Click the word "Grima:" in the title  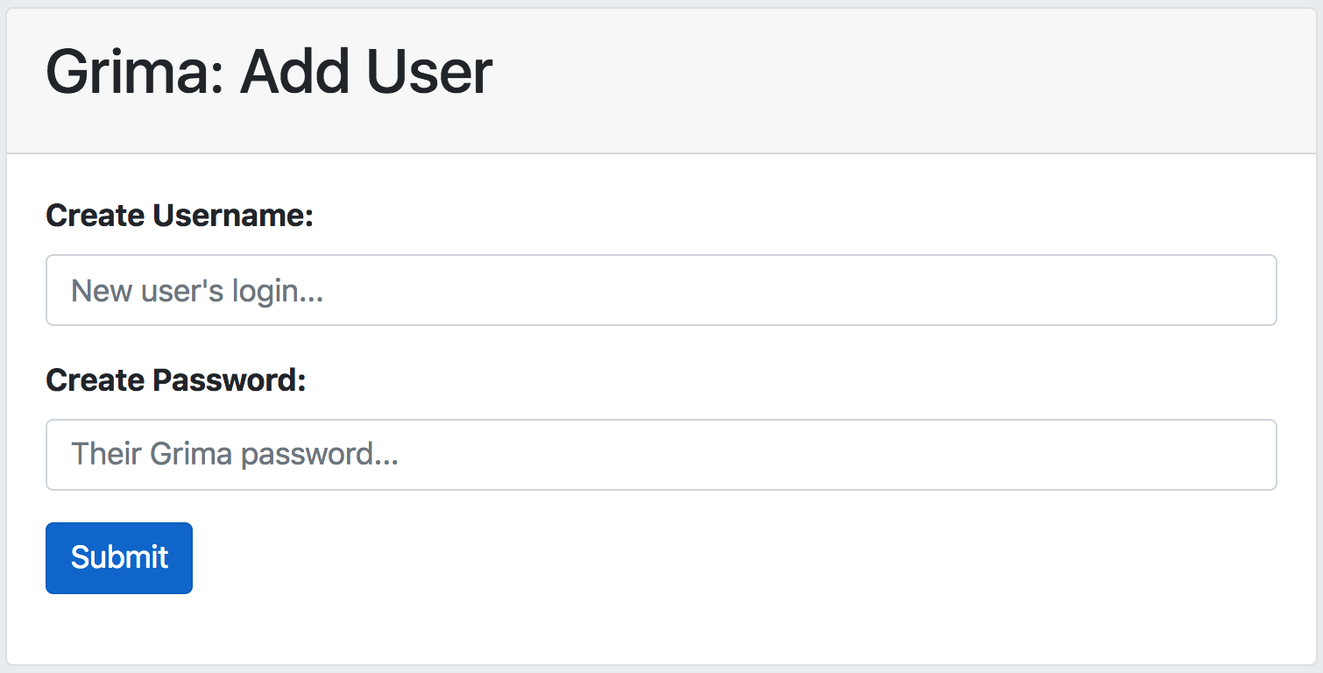(x=136, y=72)
